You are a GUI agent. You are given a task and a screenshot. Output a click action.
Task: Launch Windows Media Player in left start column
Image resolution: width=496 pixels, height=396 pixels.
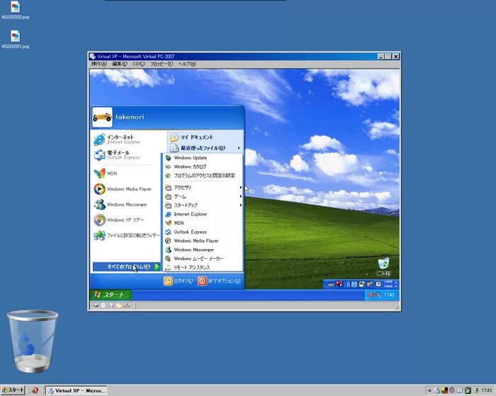[127, 189]
